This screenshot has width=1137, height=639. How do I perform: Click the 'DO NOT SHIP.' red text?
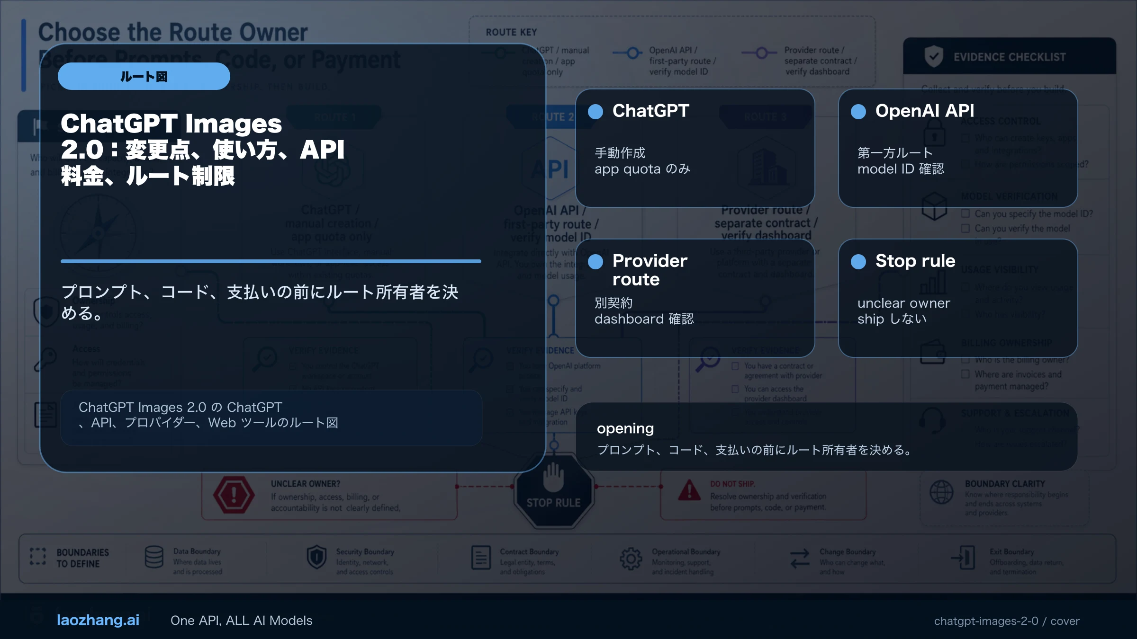pos(732,484)
